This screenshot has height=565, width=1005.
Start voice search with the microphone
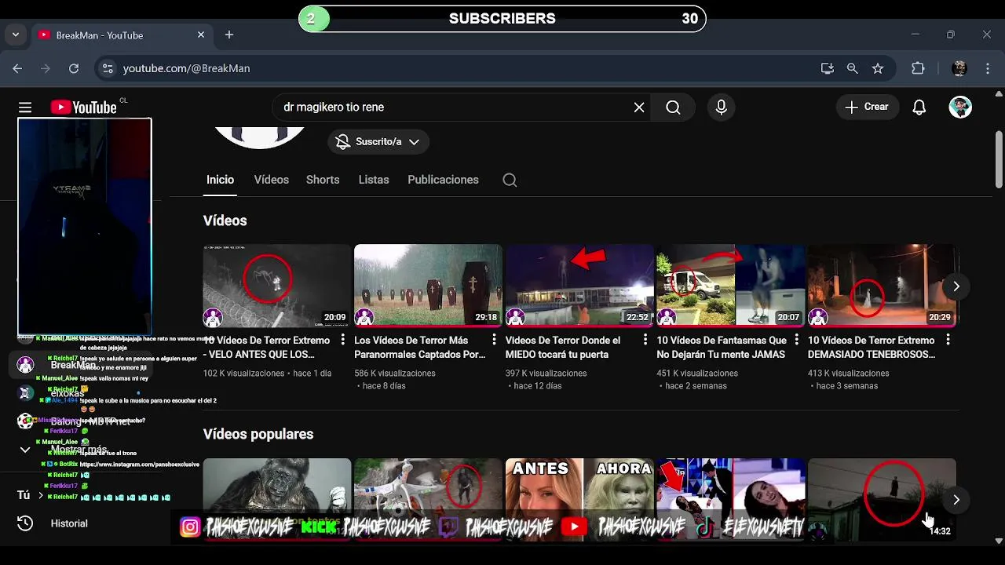722,108
